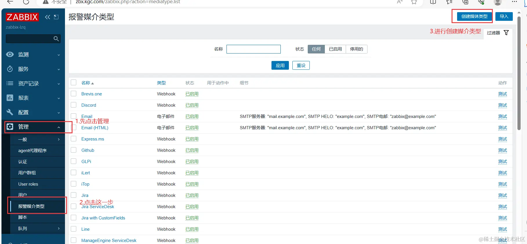Click the 测试 link in the Github row

pyautogui.click(x=503, y=150)
